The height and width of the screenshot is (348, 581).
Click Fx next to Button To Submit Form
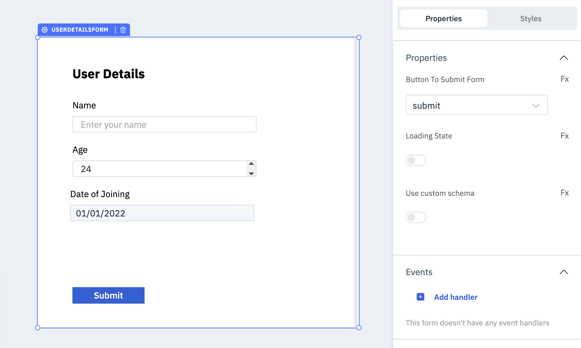coord(564,79)
